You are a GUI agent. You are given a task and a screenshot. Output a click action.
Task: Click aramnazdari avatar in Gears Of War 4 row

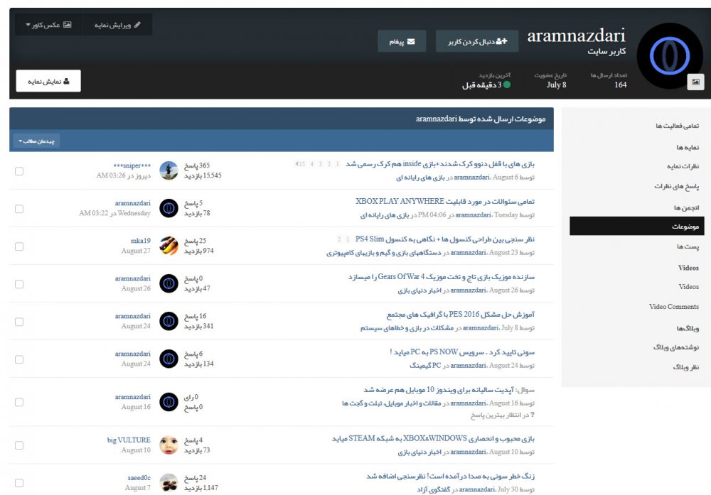[x=169, y=283]
